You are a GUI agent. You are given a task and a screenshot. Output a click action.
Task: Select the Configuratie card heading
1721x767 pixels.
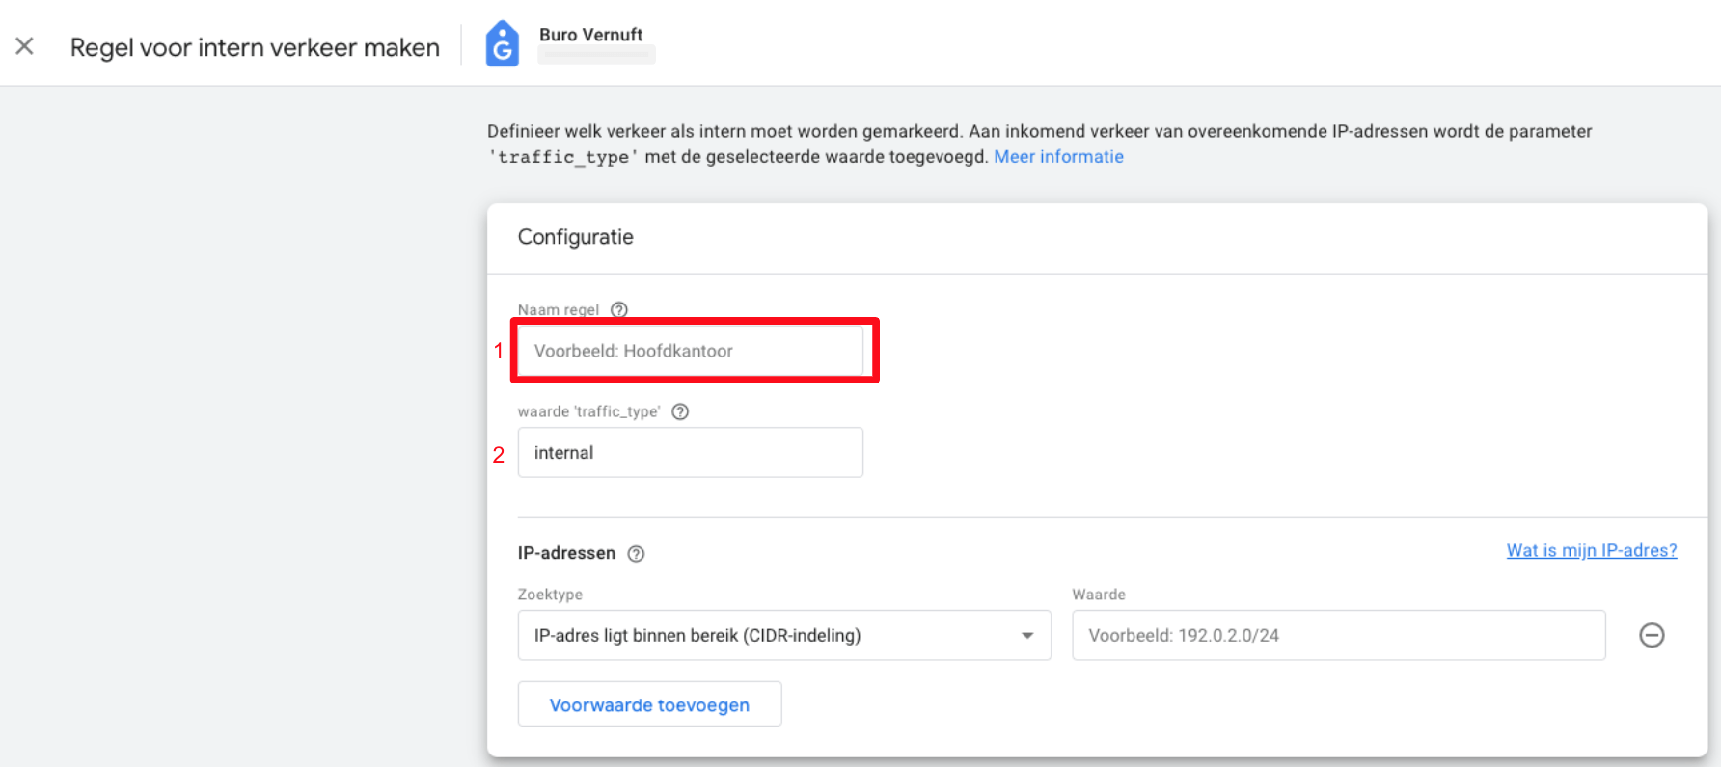[576, 237]
